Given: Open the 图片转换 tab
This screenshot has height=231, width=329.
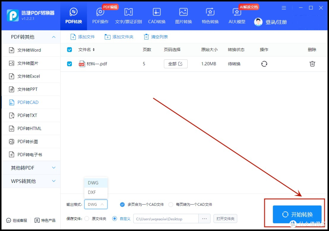Looking at the screenshot, I should pos(183,16).
